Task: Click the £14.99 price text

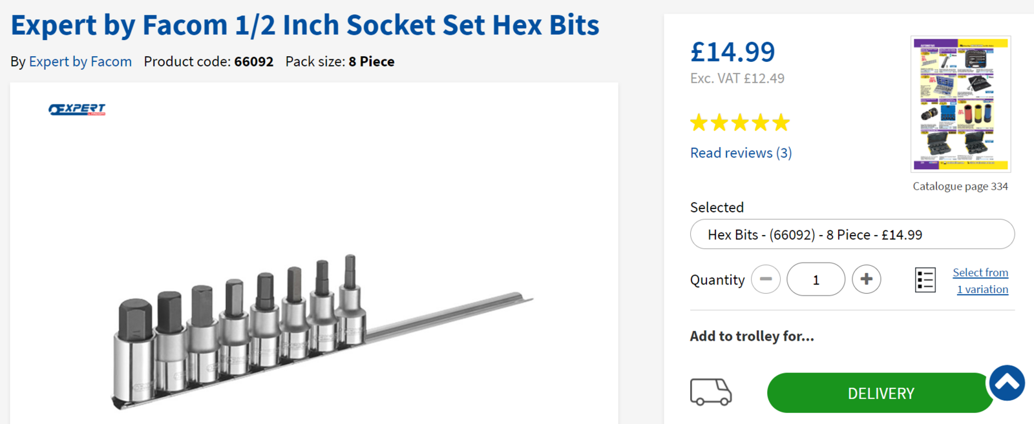Action: coord(732,52)
